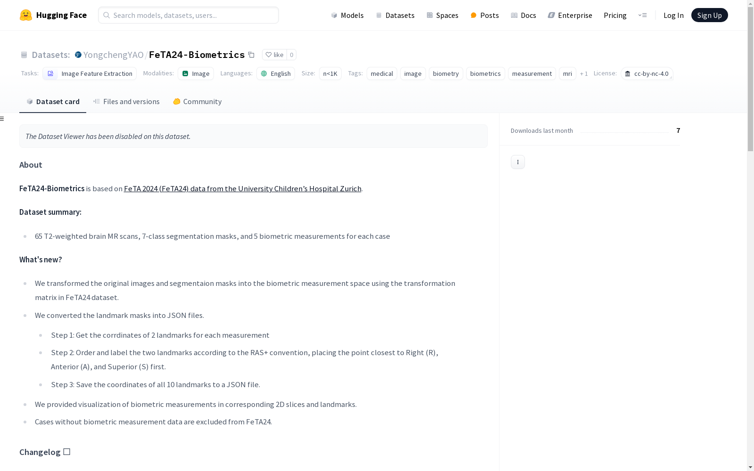Click the scrollbar up arrow
This screenshot has width=754, height=471.
coord(750,2)
